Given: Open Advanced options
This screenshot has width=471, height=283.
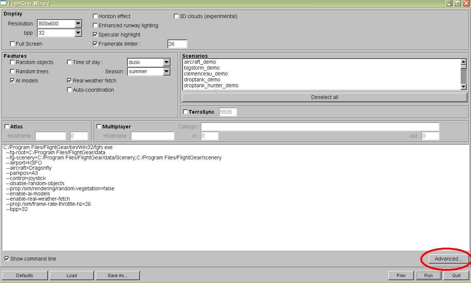Looking at the screenshot, I should click(x=449, y=259).
